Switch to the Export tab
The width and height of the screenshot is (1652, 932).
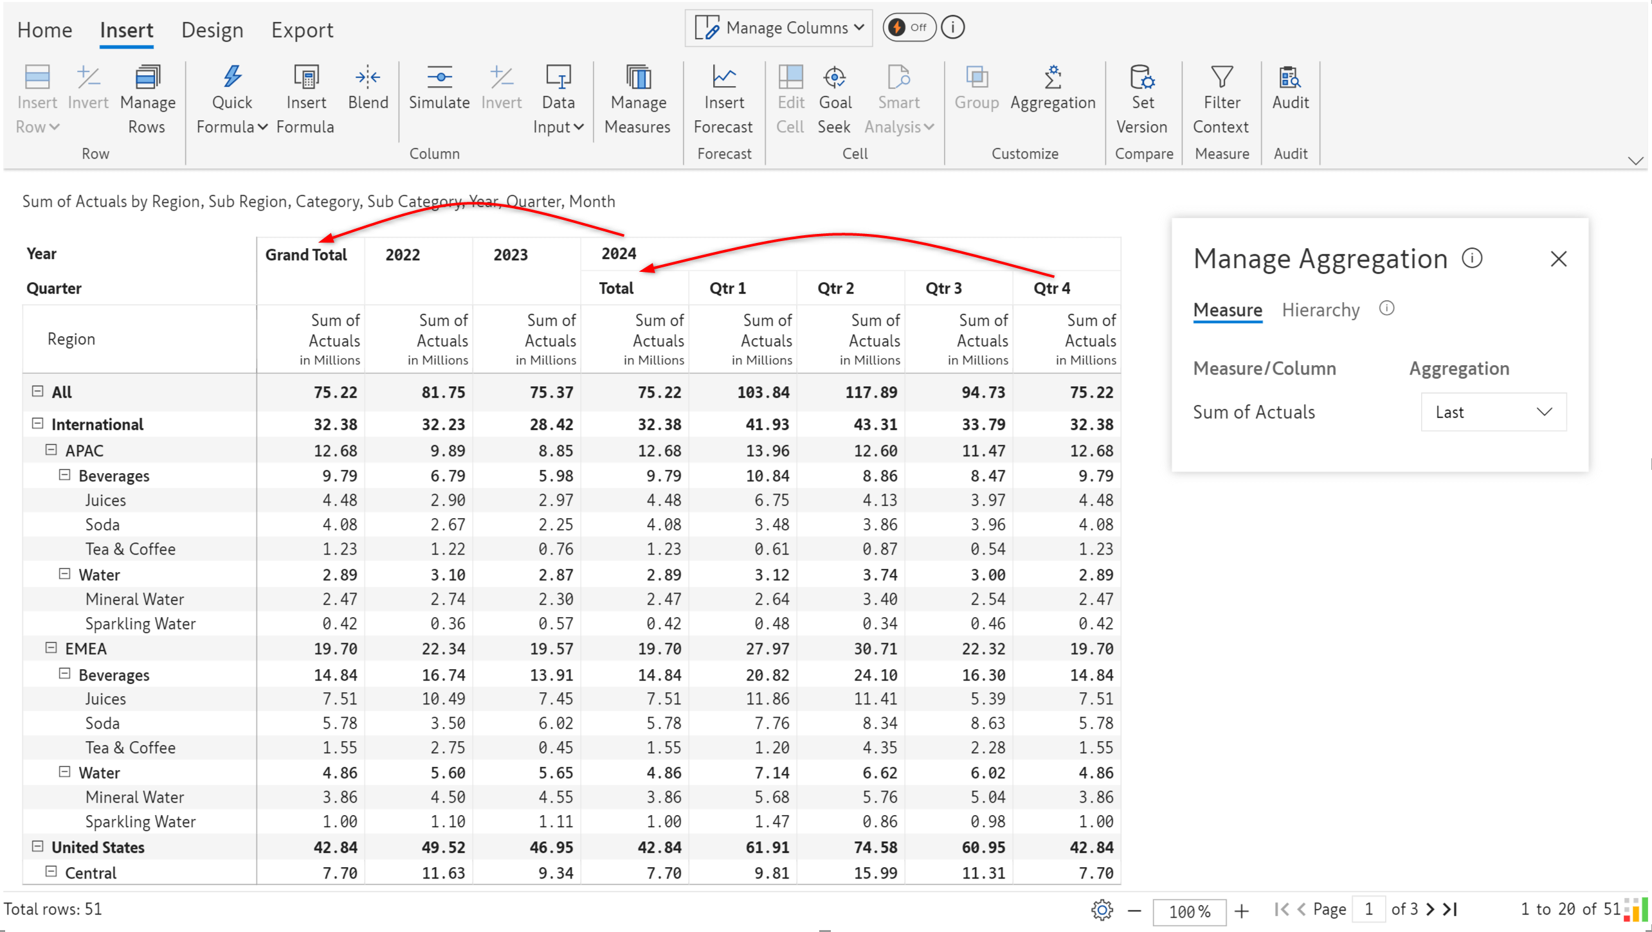tap(302, 30)
